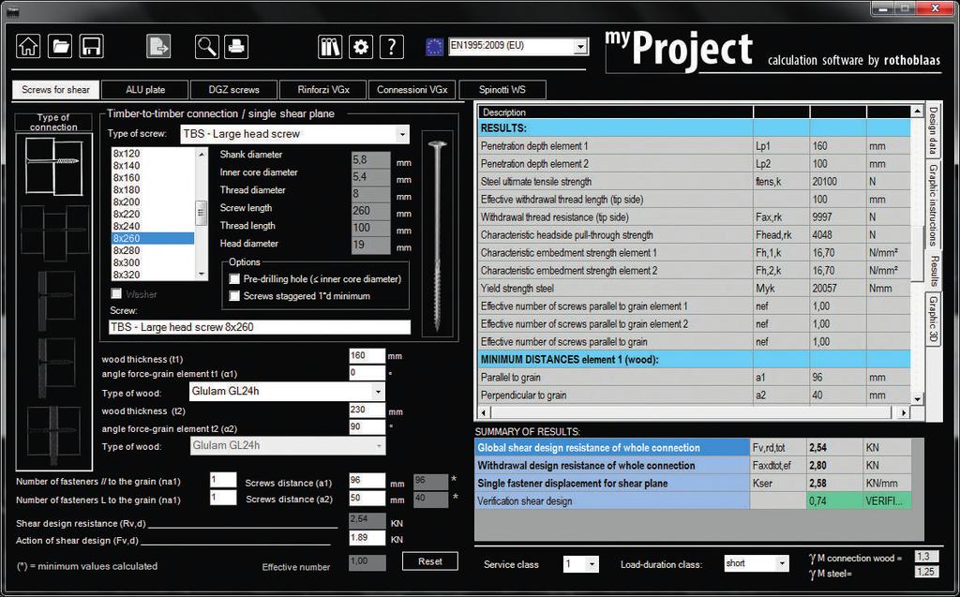
Task: Click Number of fasteners L to grain field
Action: point(223,498)
